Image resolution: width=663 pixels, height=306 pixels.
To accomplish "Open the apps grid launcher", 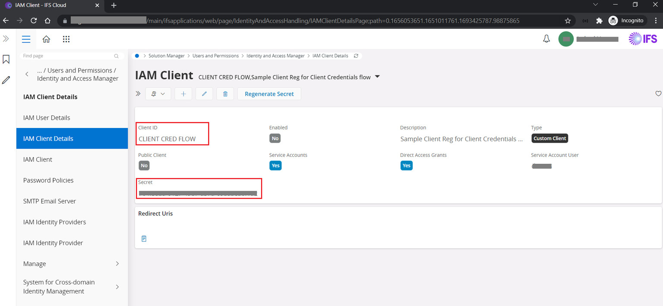I will pyautogui.click(x=66, y=39).
